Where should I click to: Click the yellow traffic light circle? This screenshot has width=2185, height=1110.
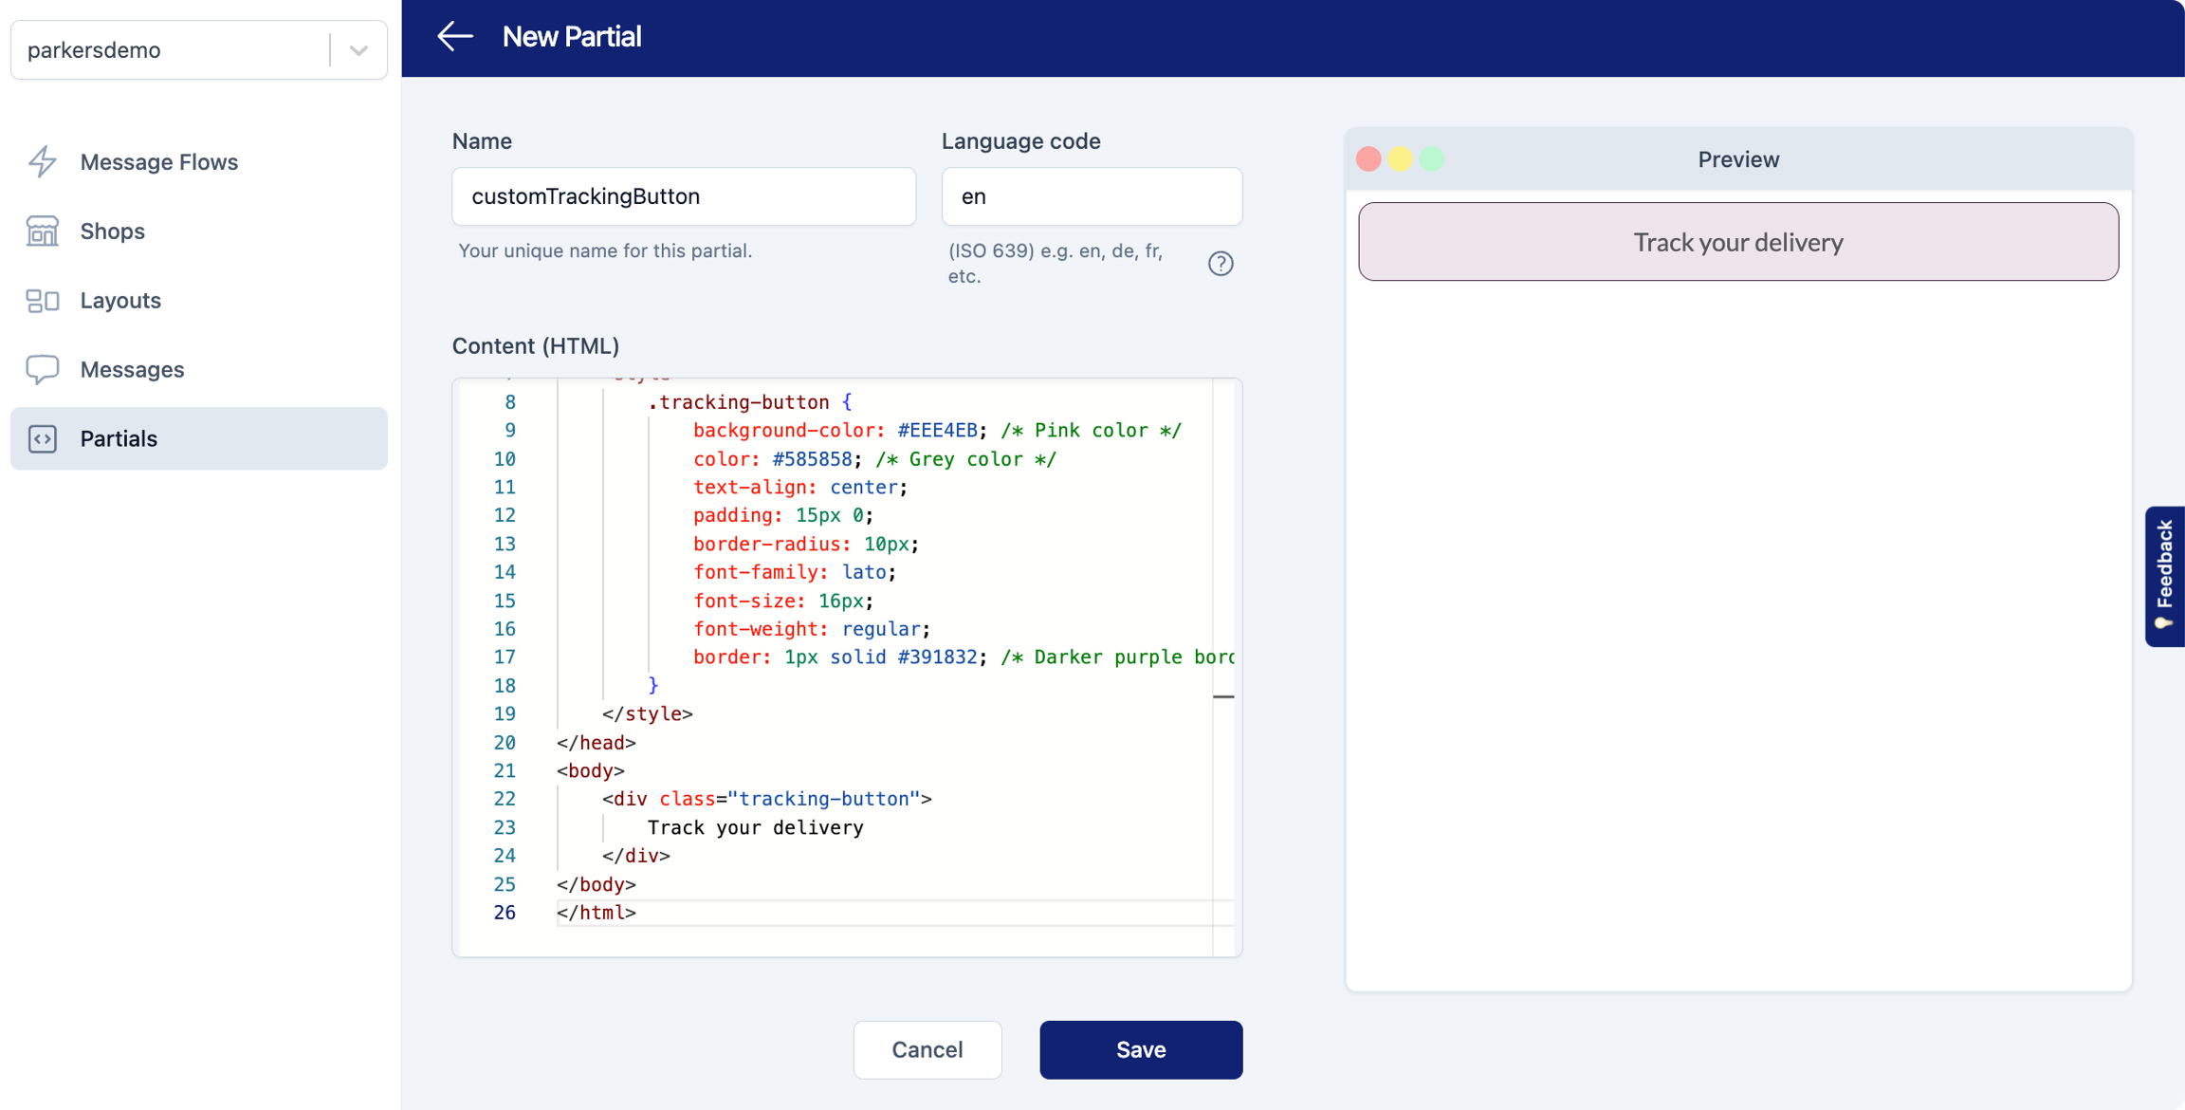coord(1401,158)
